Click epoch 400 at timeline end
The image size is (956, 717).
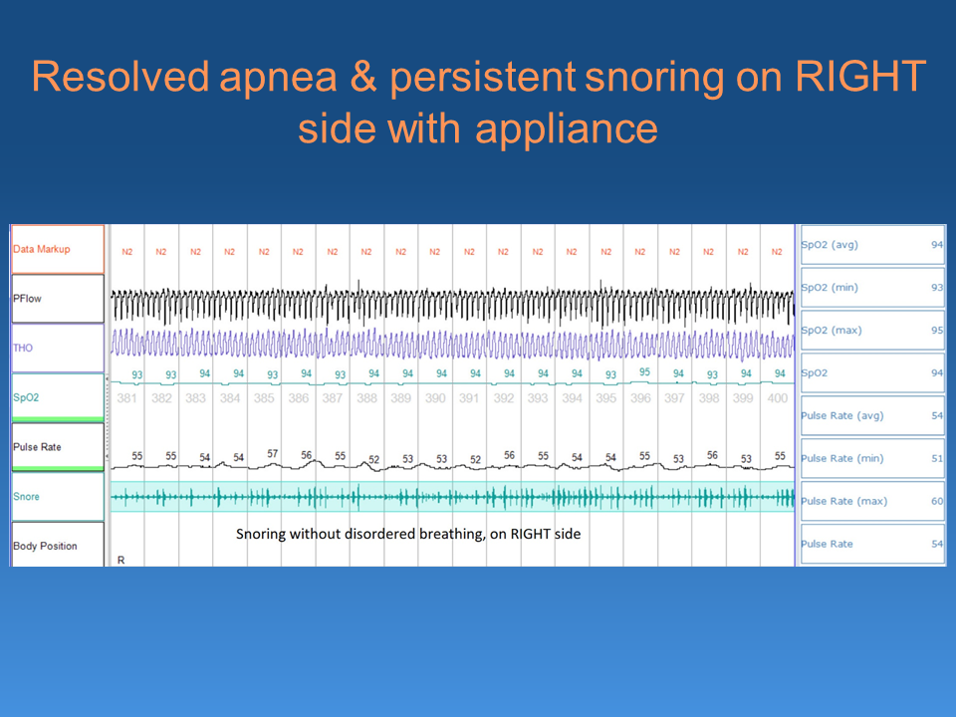pyautogui.click(x=778, y=398)
